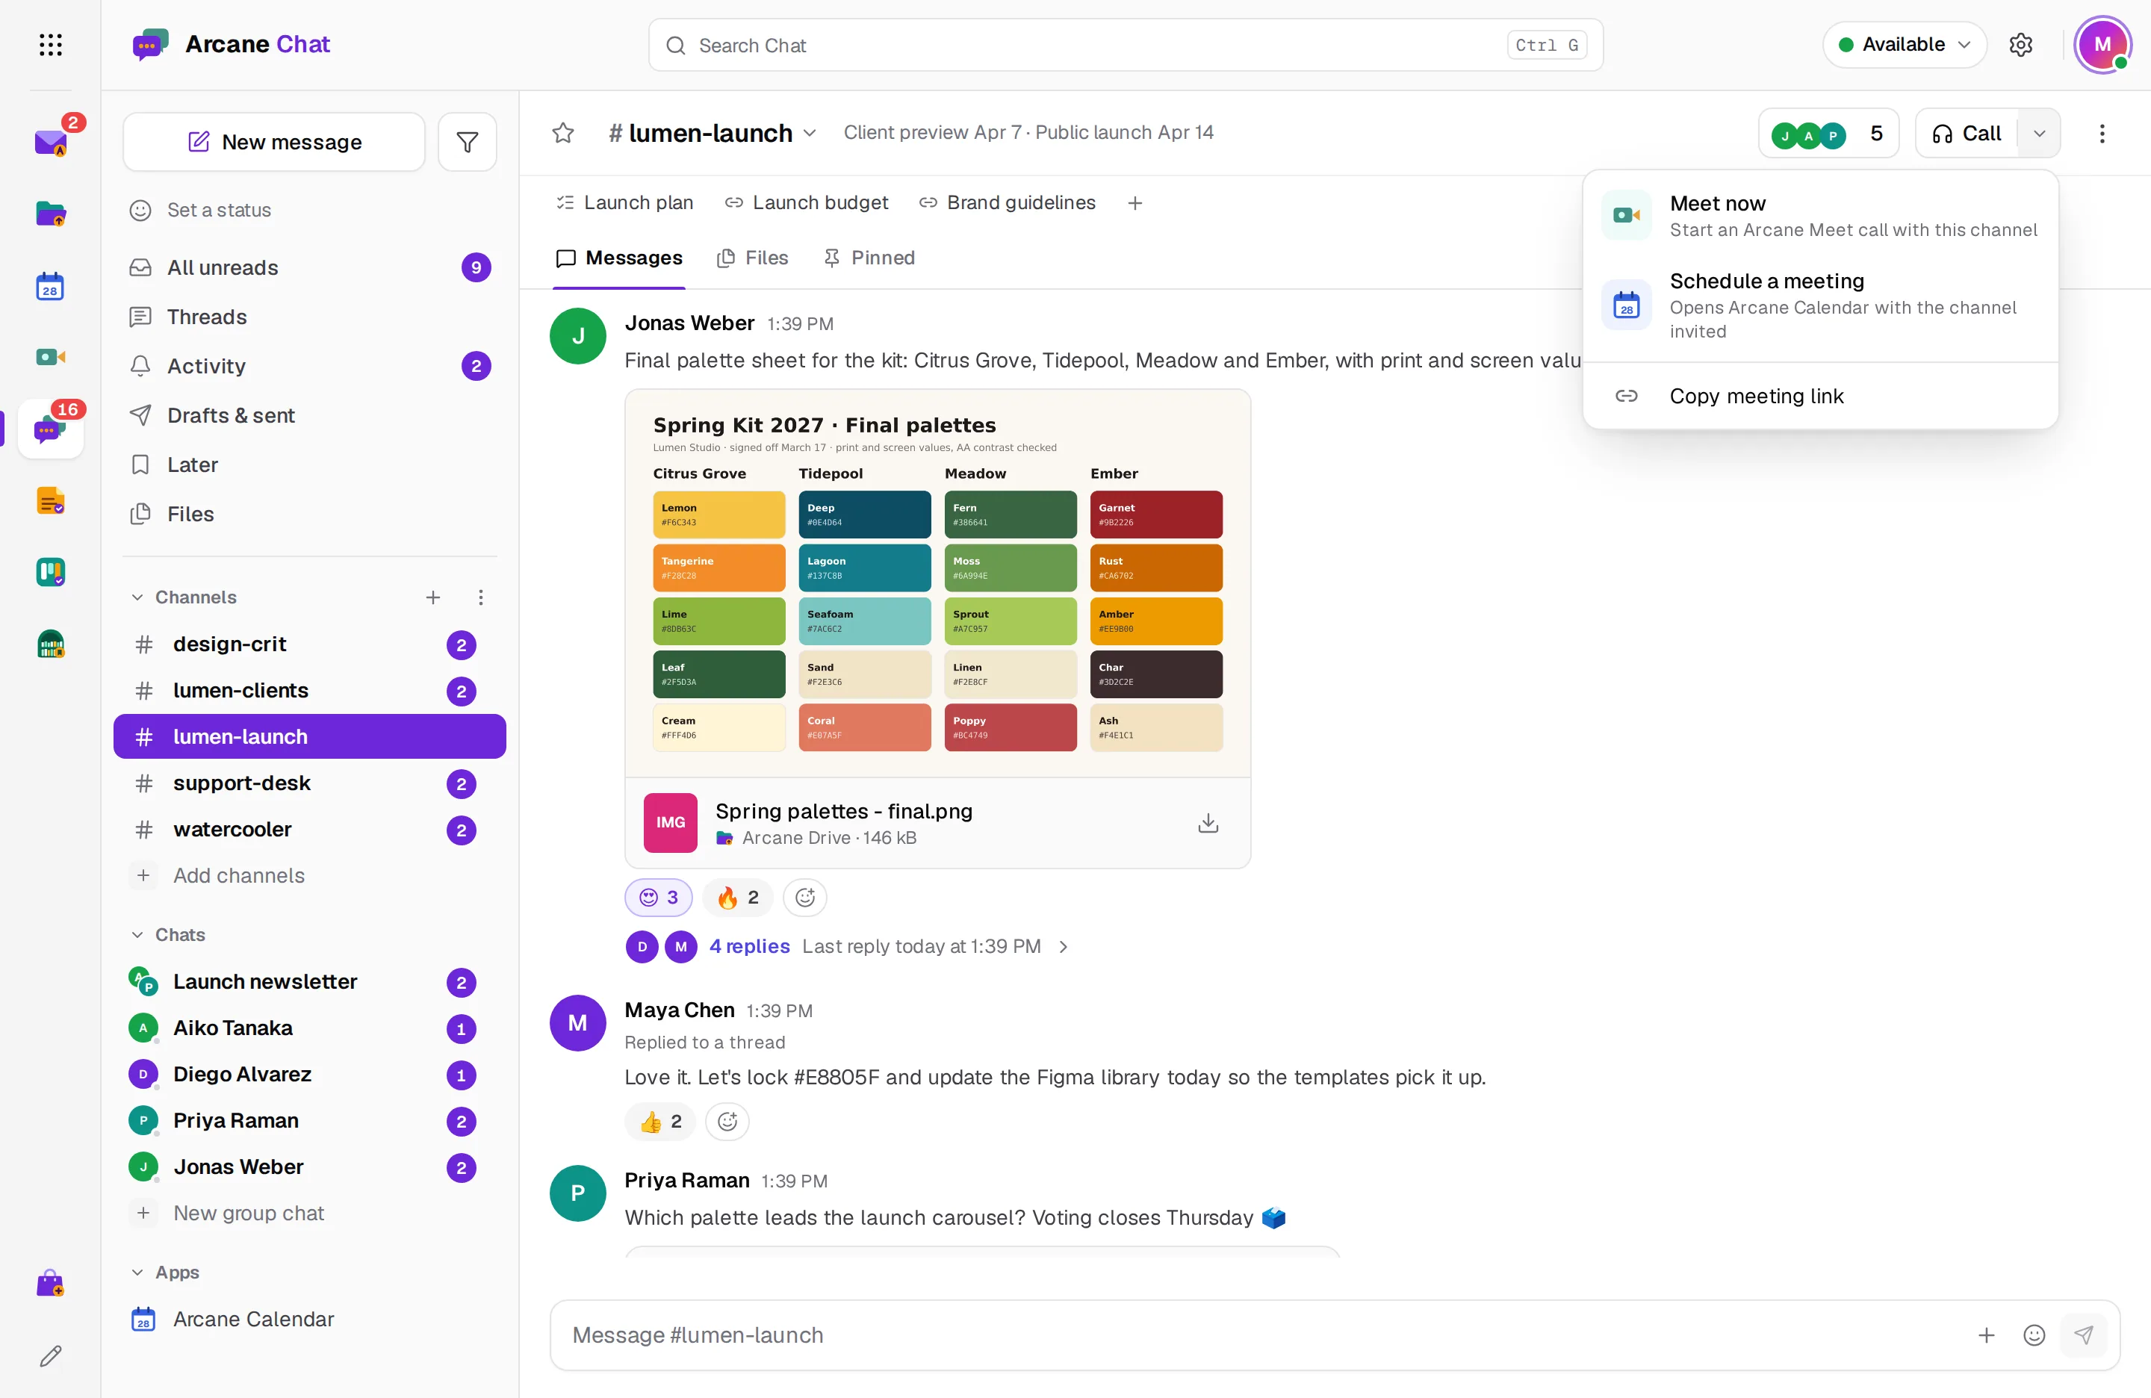Add a new channel bookmark tab
2151x1398 pixels.
(x=1135, y=203)
